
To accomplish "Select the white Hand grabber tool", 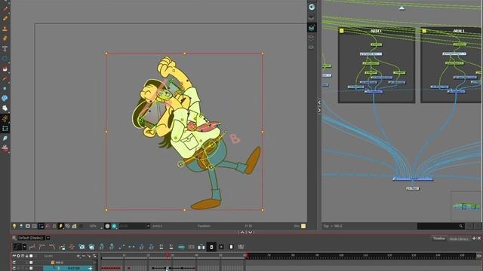I will point(5,108).
